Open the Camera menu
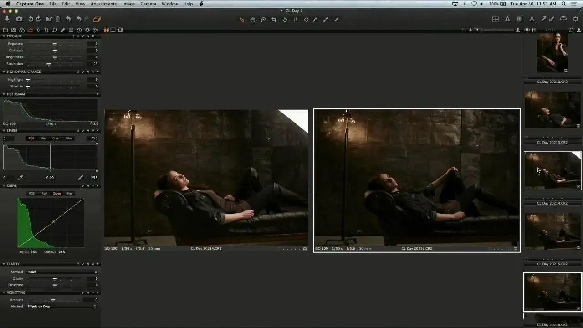 (148, 4)
